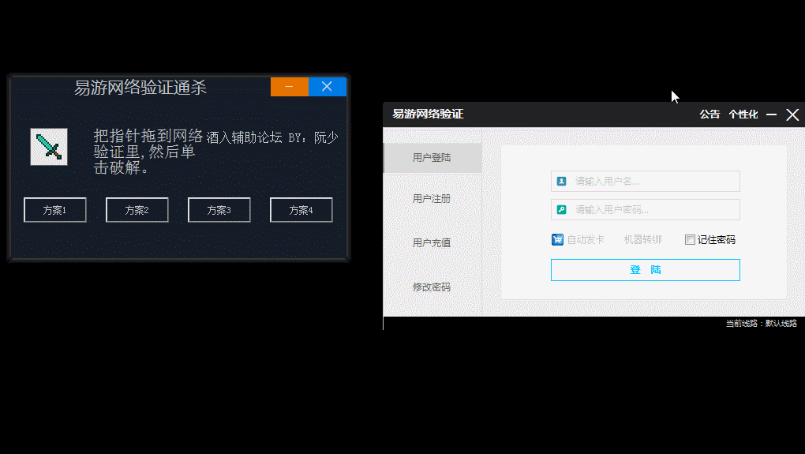This screenshot has width=805, height=454.
Task: Click 当前线路：默认线路 in status bar
Action: (x=762, y=324)
